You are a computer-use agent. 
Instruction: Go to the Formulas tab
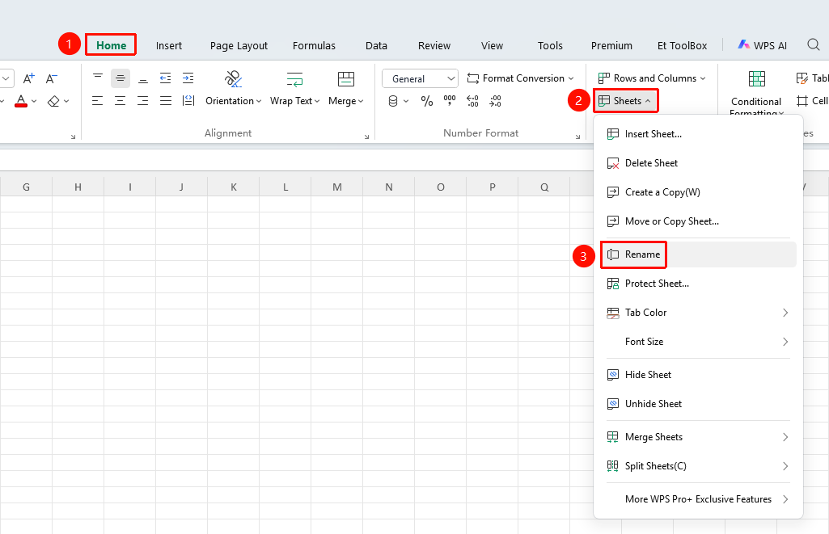tap(314, 46)
